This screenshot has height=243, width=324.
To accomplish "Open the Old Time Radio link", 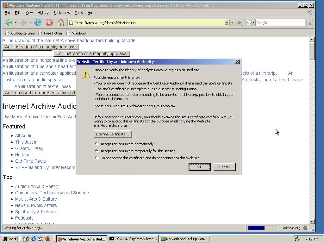I will (31, 161).
